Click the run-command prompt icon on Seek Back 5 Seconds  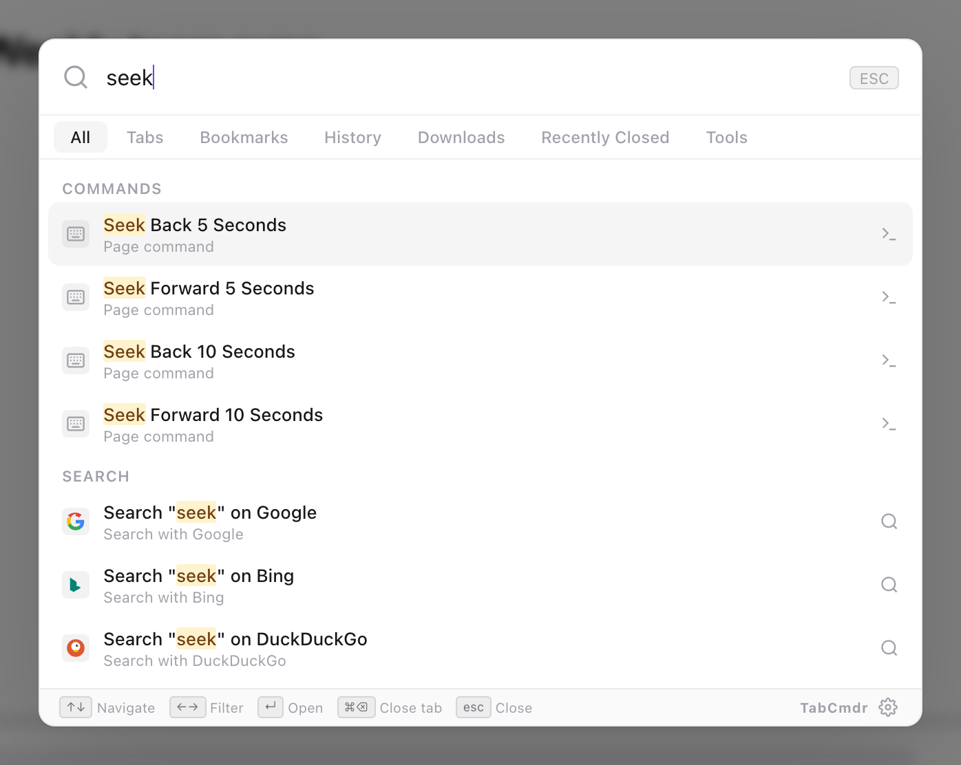889,234
